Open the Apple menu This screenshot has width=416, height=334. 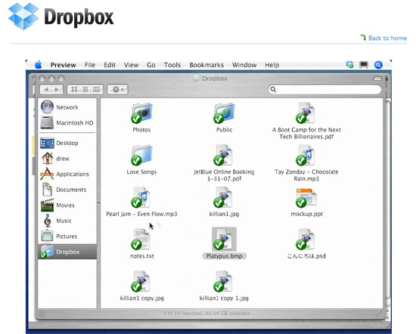pyautogui.click(x=39, y=65)
